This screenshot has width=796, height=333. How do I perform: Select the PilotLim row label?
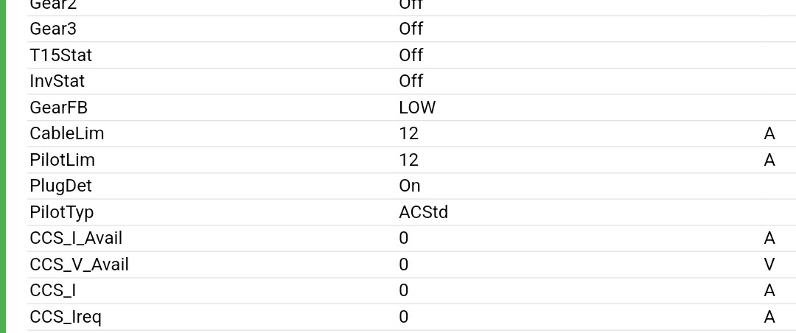(x=63, y=160)
